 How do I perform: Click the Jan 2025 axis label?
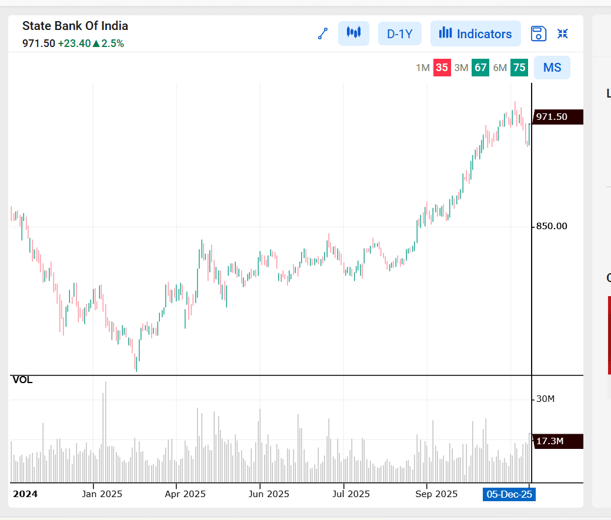102,494
